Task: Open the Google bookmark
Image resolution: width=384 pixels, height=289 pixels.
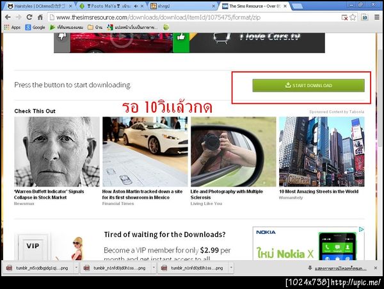Action: tap(35, 27)
